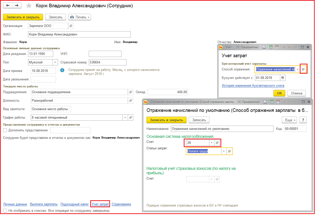The image size is (316, 215).
Task: Click the forward navigation arrow
Action: tap(16, 5)
